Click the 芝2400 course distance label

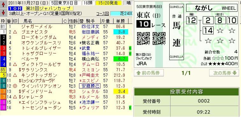(121, 14)
